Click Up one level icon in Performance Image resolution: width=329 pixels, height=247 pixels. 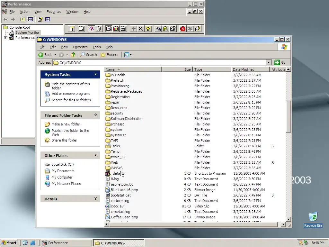23,19
